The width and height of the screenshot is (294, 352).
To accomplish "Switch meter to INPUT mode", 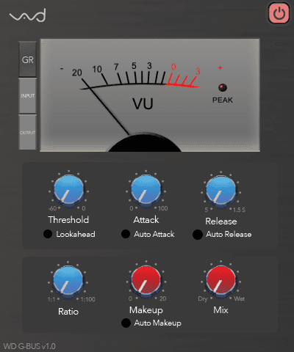I will [x=27, y=96].
